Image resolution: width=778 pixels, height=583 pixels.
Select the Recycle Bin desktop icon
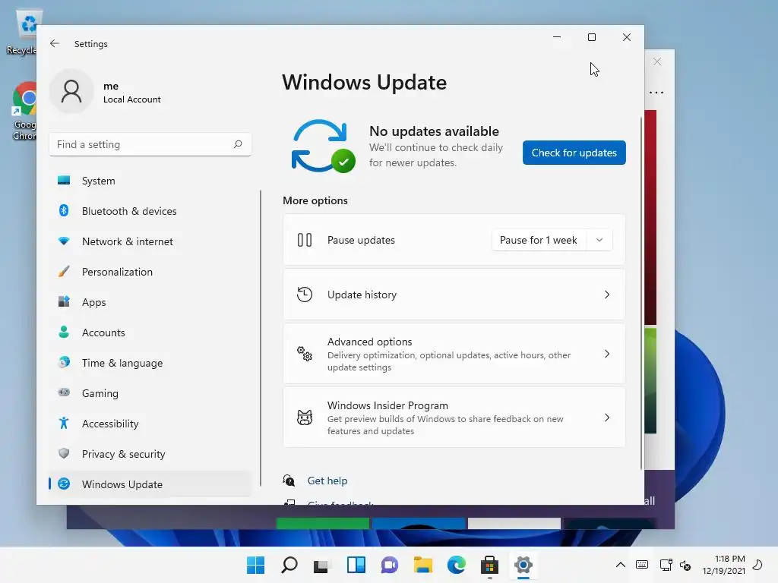pyautogui.click(x=22, y=32)
